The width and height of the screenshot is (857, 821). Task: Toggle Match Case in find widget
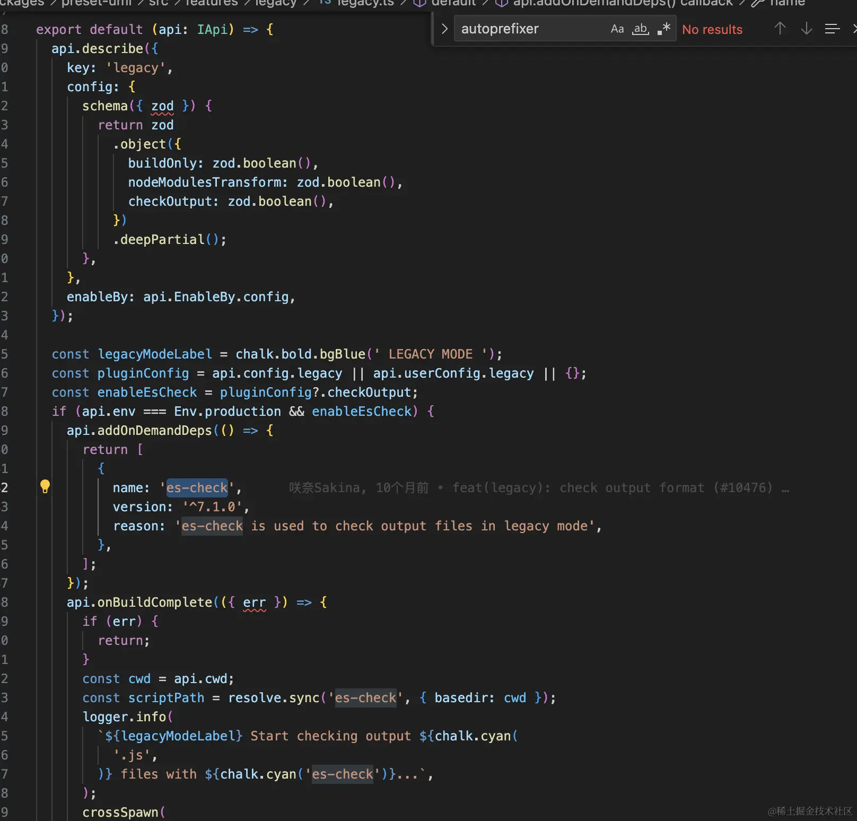coord(617,29)
